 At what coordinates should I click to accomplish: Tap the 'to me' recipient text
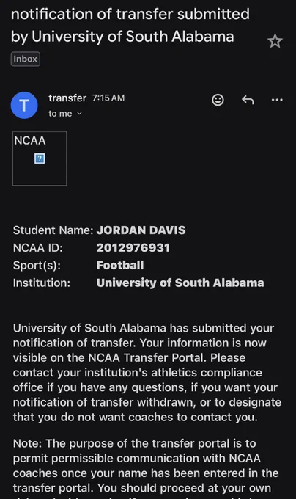click(60, 114)
